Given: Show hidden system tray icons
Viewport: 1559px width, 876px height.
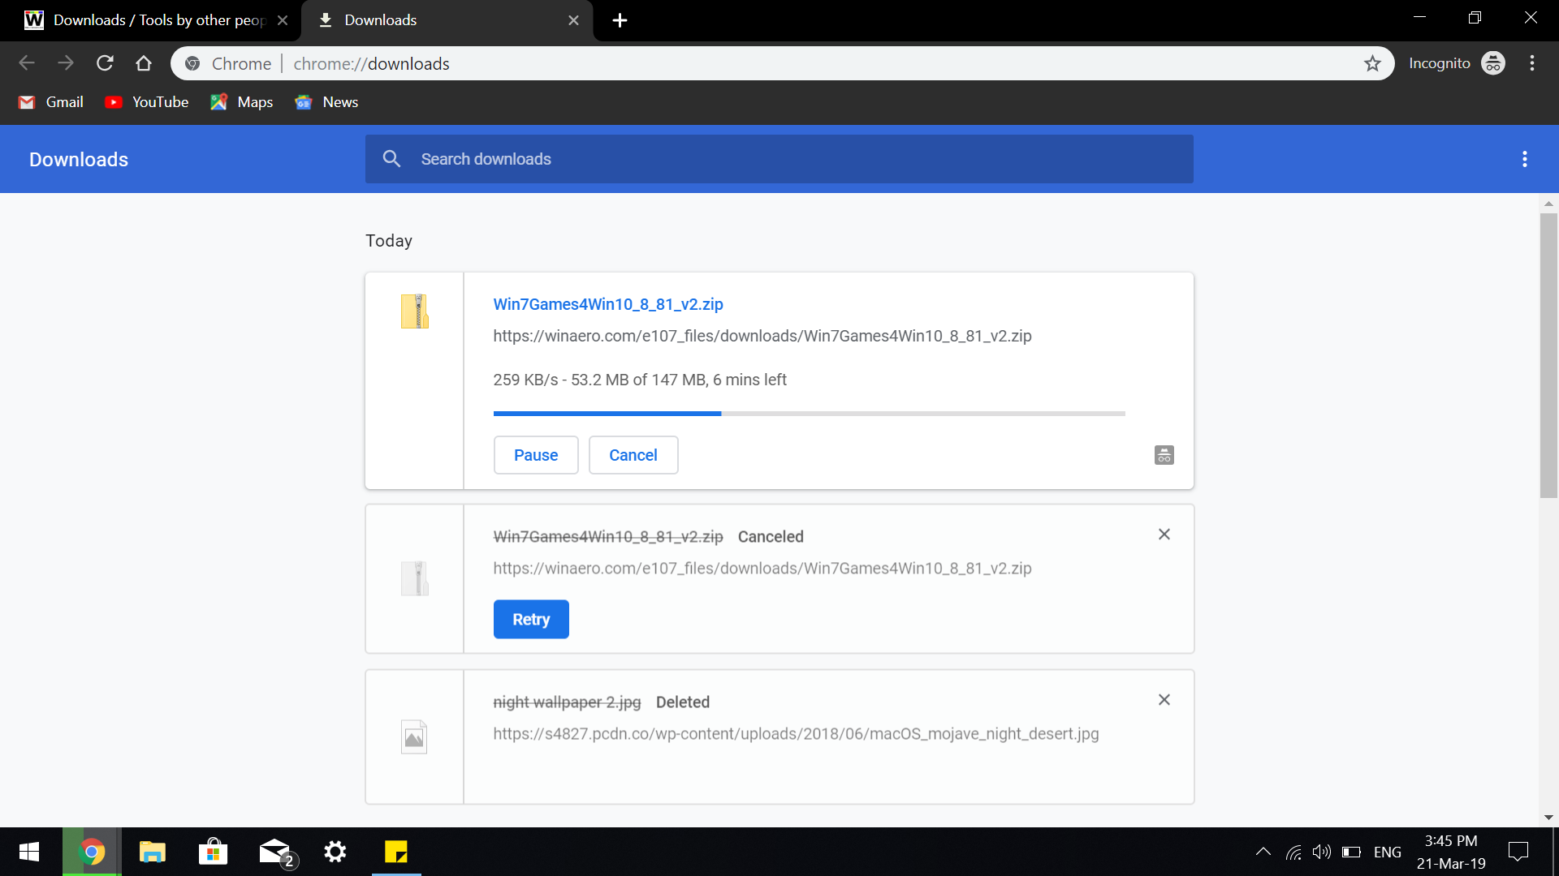Looking at the screenshot, I should [1263, 852].
